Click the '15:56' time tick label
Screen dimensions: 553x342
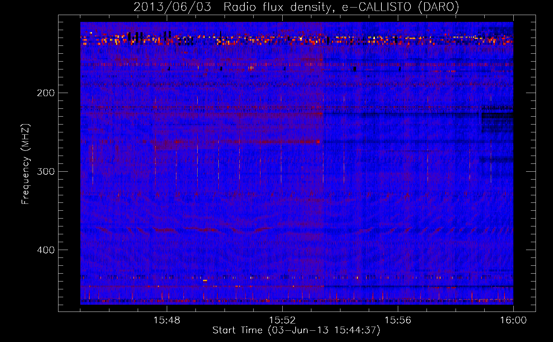point(398,320)
